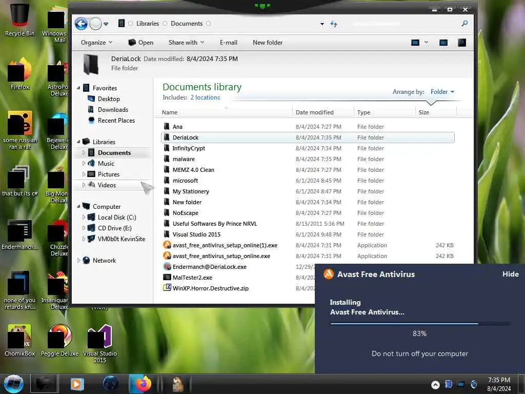Select CD Drive (E:) in navigation pane
Viewport: 525px width, 394px height.
pyautogui.click(x=114, y=228)
